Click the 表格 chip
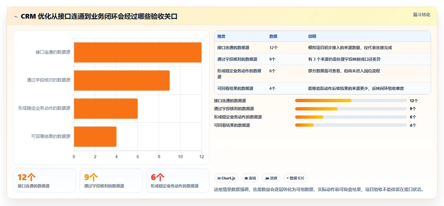Screen dimensions: 444x206 tap(250, 178)
